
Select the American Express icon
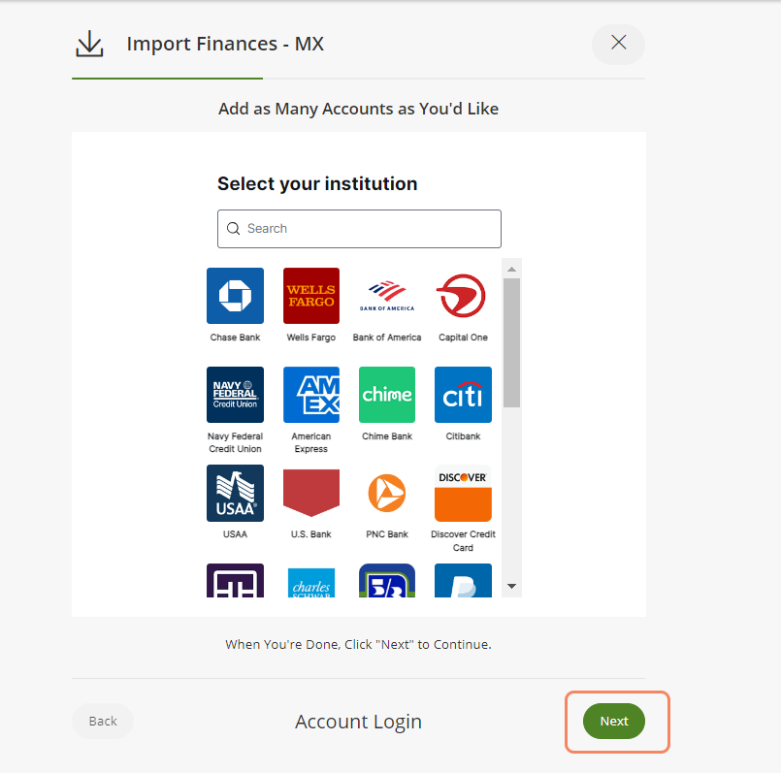311,395
